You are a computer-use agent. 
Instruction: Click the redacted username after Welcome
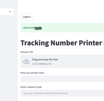click(x=38, y=28)
